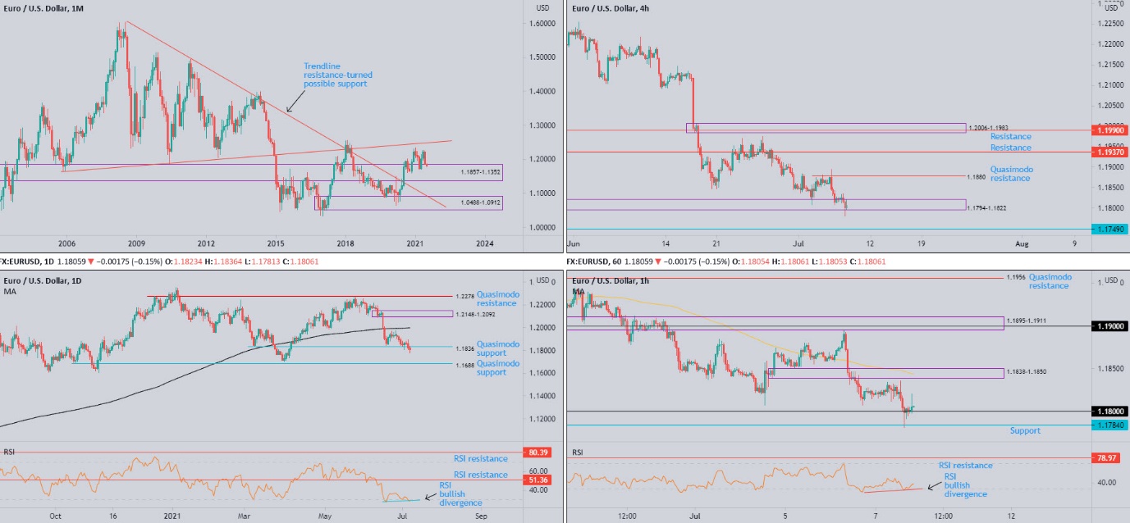Click the 2024 label on monthly time axis
Image resolution: width=1130 pixels, height=523 pixels.
(x=485, y=243)
